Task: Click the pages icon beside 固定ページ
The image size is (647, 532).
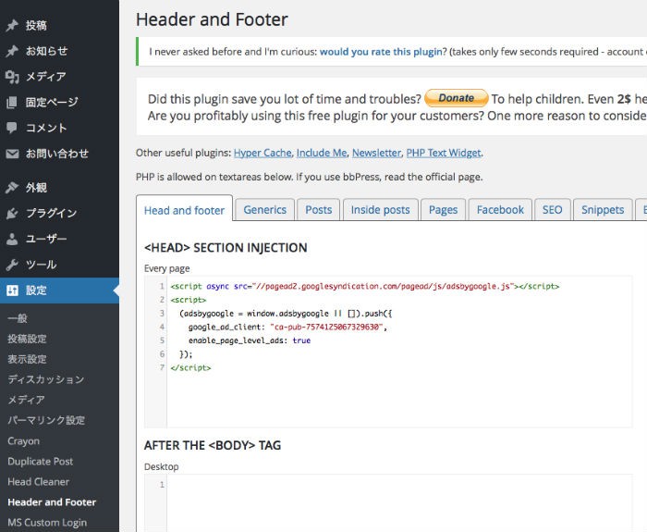Action: 12,102
